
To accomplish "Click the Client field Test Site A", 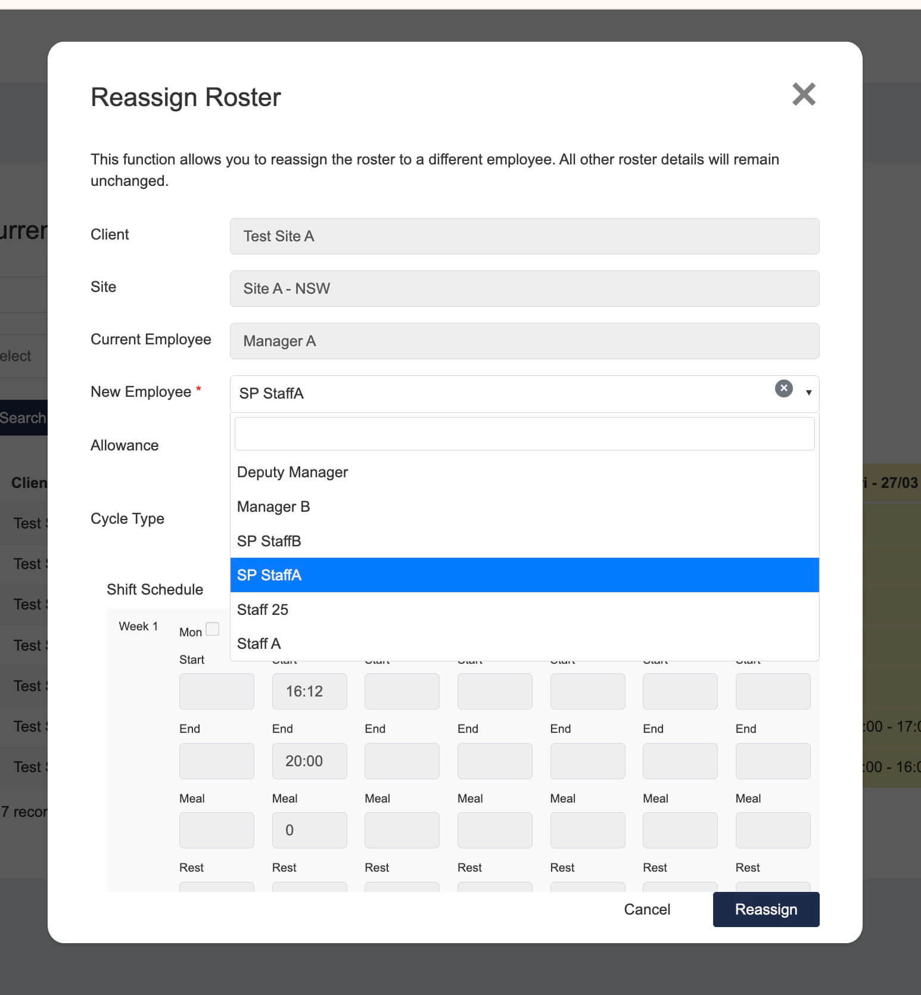I will (x=524, y=236).
